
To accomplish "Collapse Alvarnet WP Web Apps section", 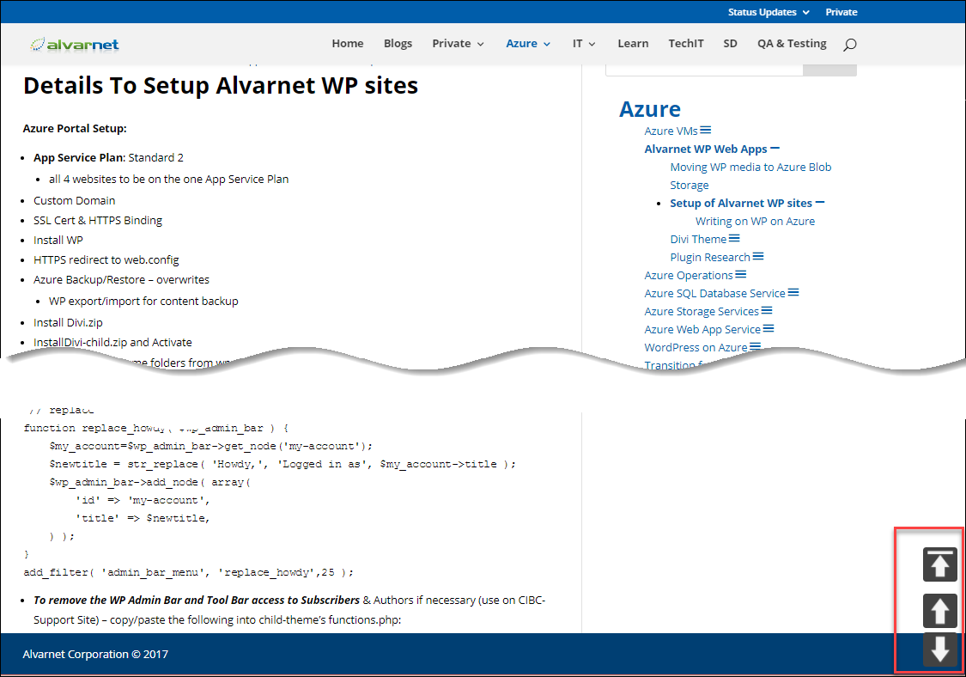I will (775, 148).
